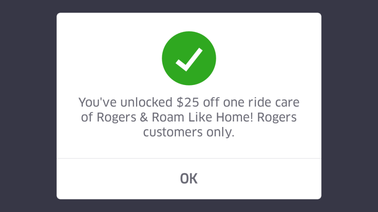The width and height of the screenshot is (378, 212).
Task: Click the green success checkmark icon
Action: [189, 58]
